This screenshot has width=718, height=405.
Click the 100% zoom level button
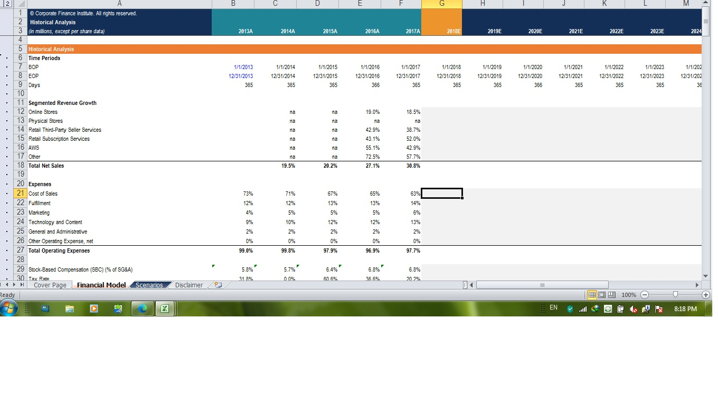629,294
